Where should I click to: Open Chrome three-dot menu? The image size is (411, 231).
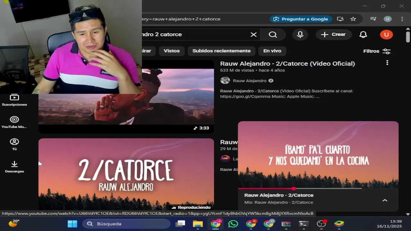pos(402,19)
